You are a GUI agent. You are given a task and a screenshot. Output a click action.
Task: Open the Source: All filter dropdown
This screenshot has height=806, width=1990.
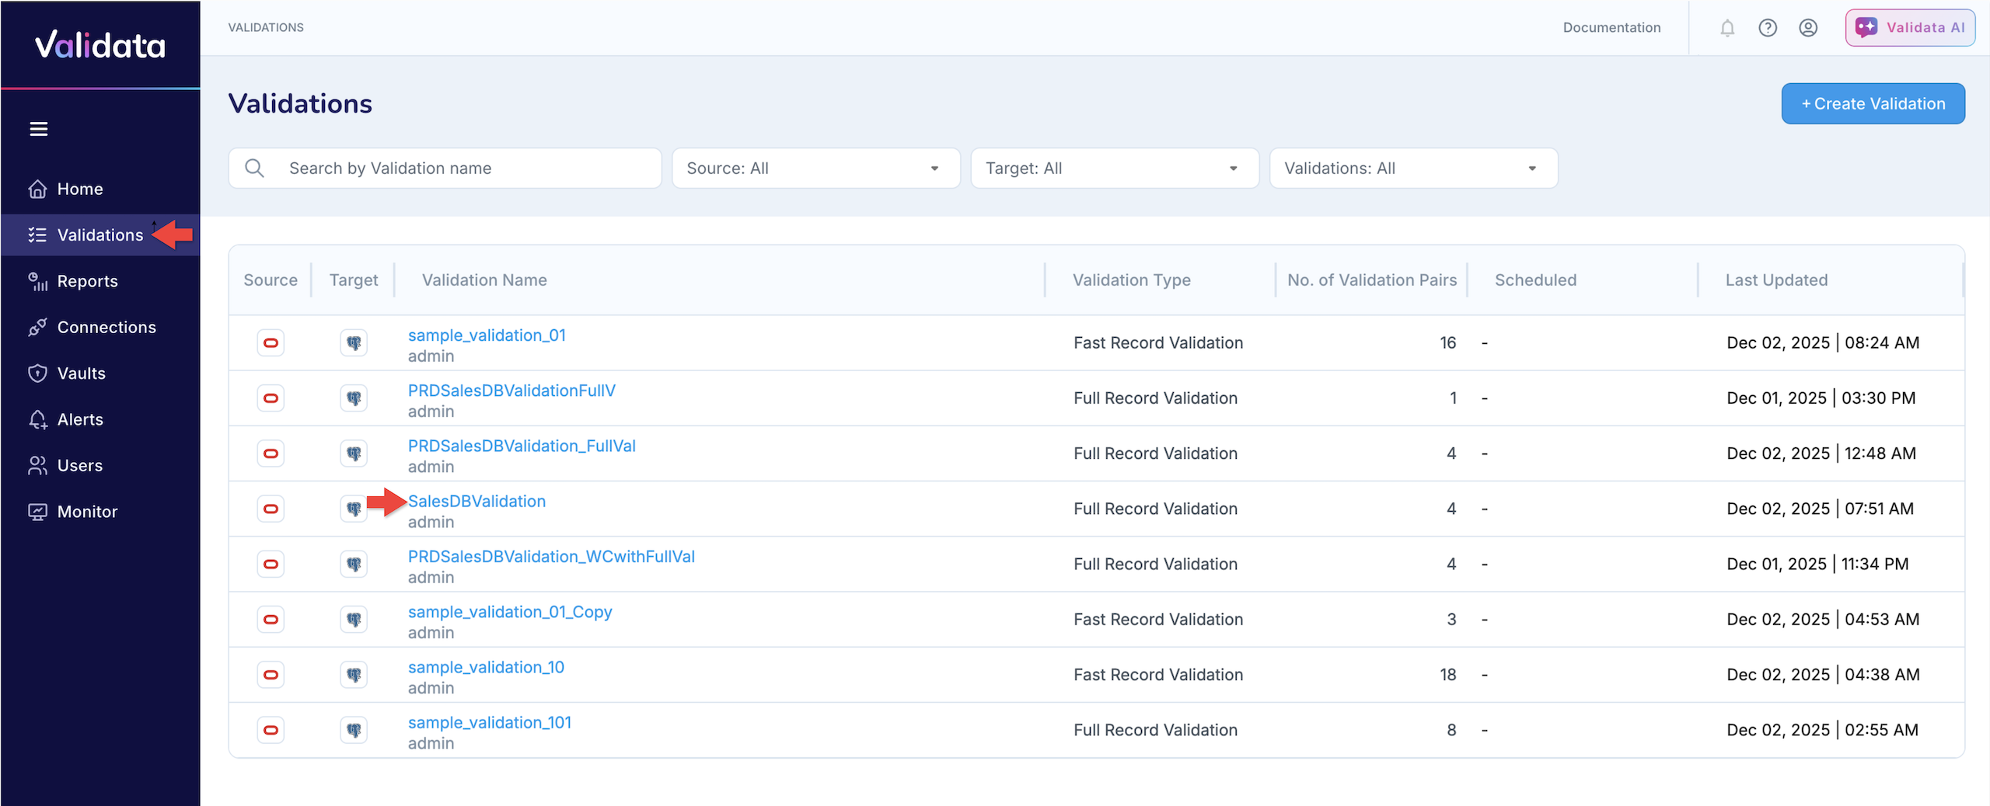[x=815, y=168]
